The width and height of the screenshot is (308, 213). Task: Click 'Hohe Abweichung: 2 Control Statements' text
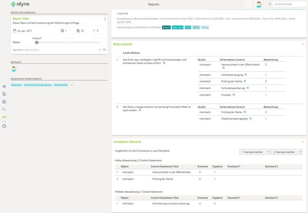click(x=138, y=161)
